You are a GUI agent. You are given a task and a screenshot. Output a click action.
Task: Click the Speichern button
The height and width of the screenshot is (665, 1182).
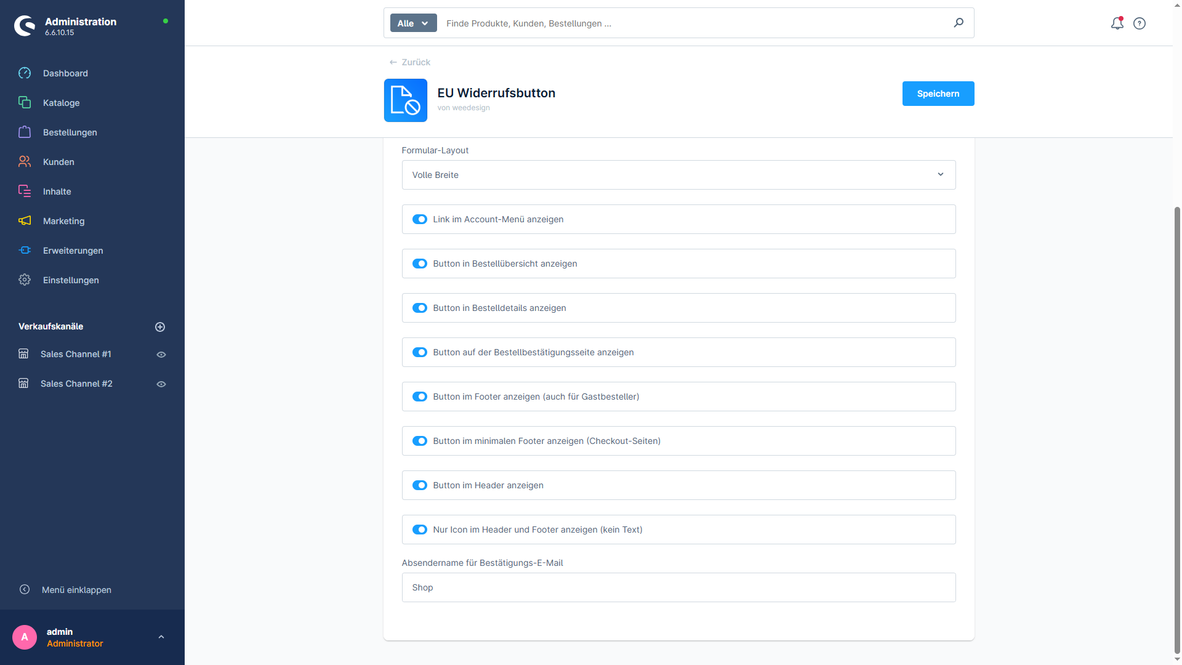click(938, 94)
